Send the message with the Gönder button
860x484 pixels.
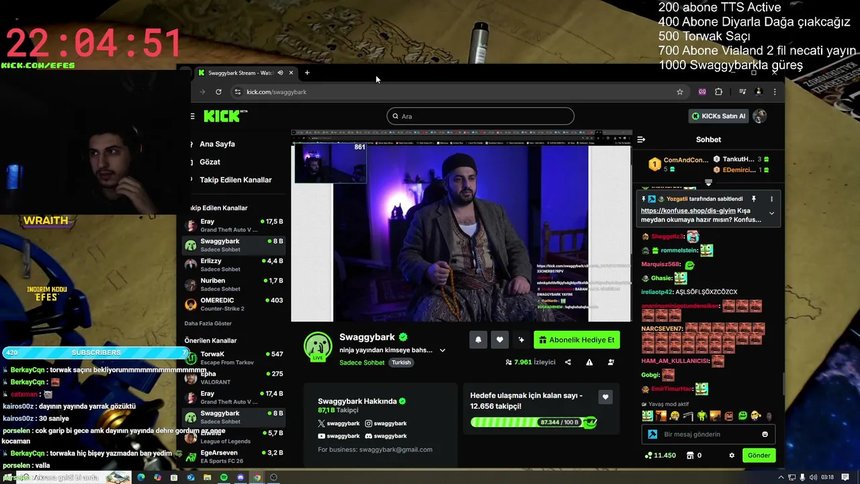(759, 455)
